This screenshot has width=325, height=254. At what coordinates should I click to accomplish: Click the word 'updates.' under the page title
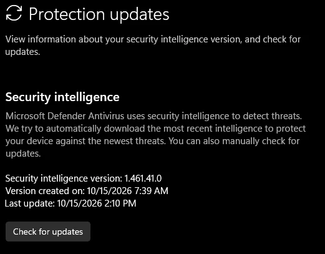click(22, 52)
